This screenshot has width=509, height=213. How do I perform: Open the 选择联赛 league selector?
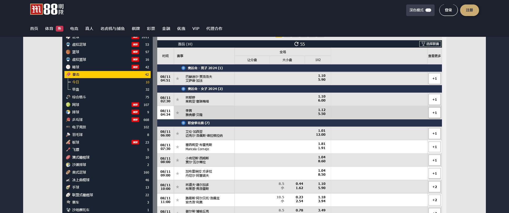pyautogui.click(x=430, y=44)
